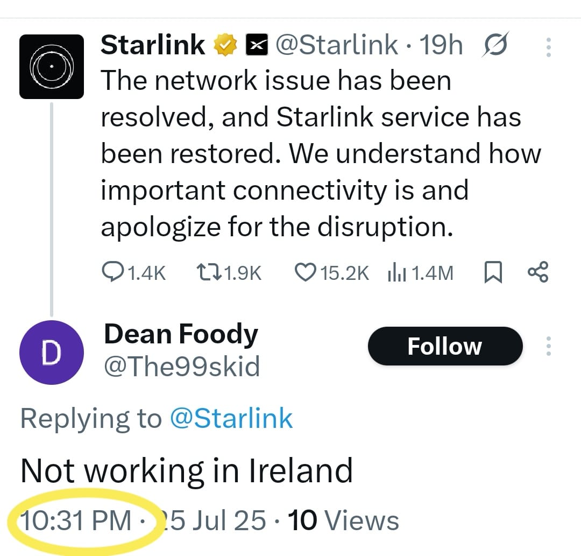Click the Dean Foody display name

(x=181, y=334)
